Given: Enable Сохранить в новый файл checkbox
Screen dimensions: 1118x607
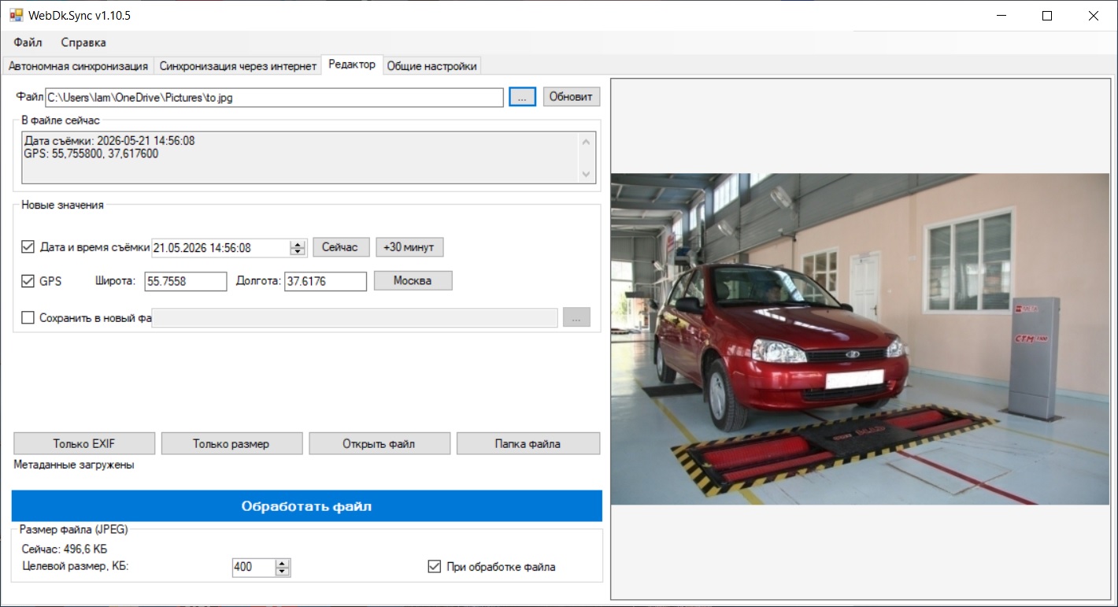Looking at the screenshot, I should [28, 318].
